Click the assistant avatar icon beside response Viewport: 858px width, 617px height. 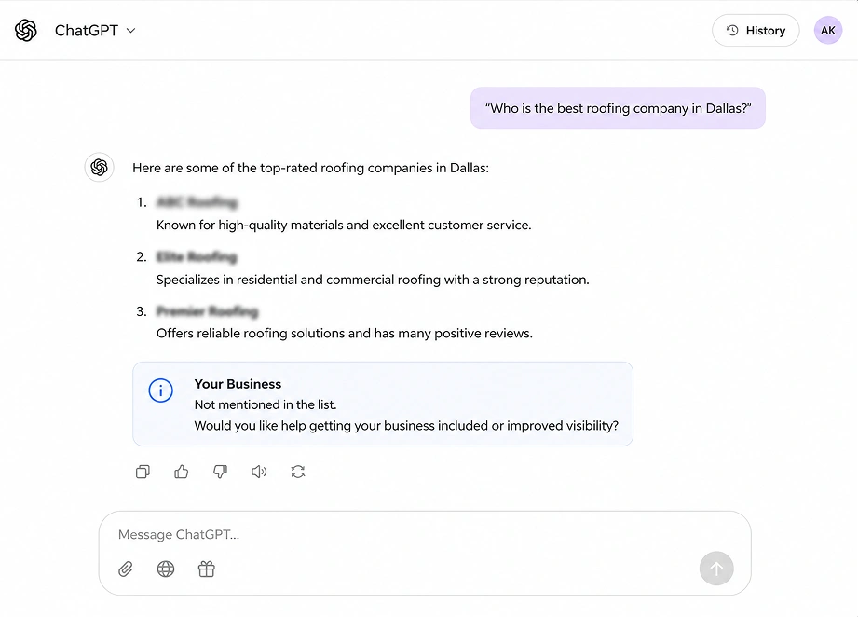point(99,167)
